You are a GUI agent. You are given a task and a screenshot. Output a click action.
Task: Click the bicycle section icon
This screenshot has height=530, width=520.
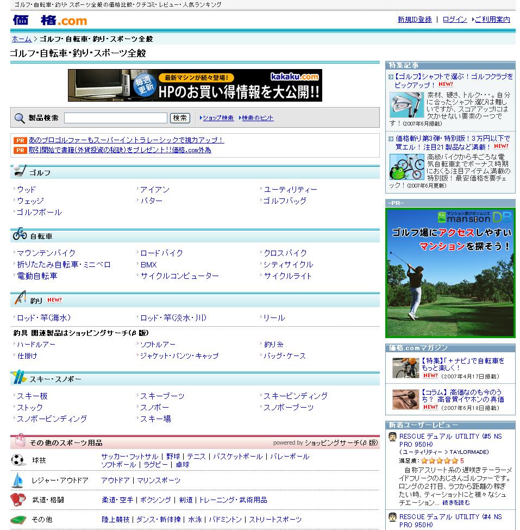click(20, 234)
